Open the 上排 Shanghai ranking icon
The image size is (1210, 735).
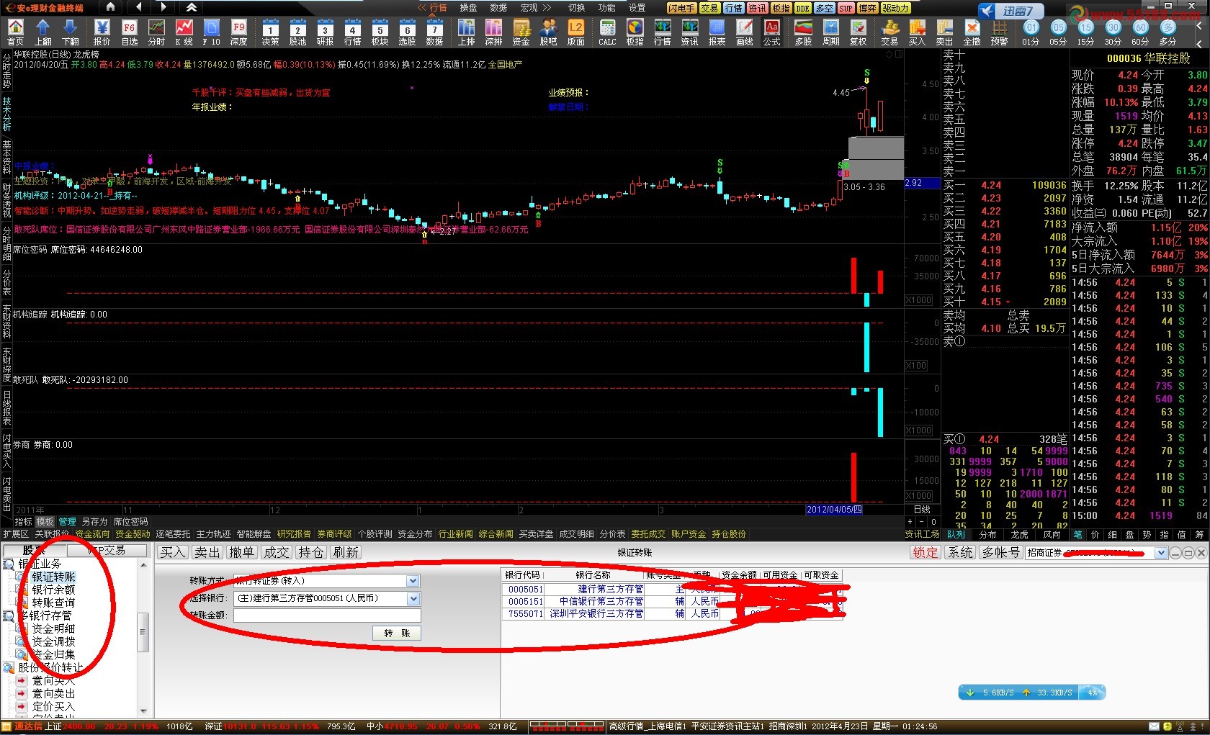(466, 32)
